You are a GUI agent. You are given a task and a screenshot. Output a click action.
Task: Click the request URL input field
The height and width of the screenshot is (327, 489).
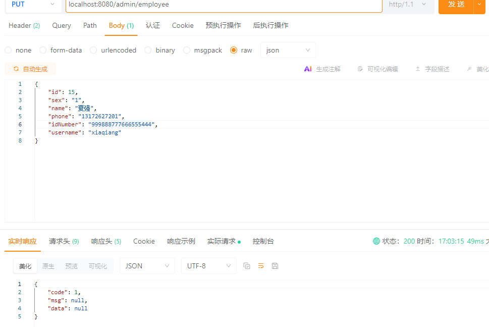tap(224, 5)
